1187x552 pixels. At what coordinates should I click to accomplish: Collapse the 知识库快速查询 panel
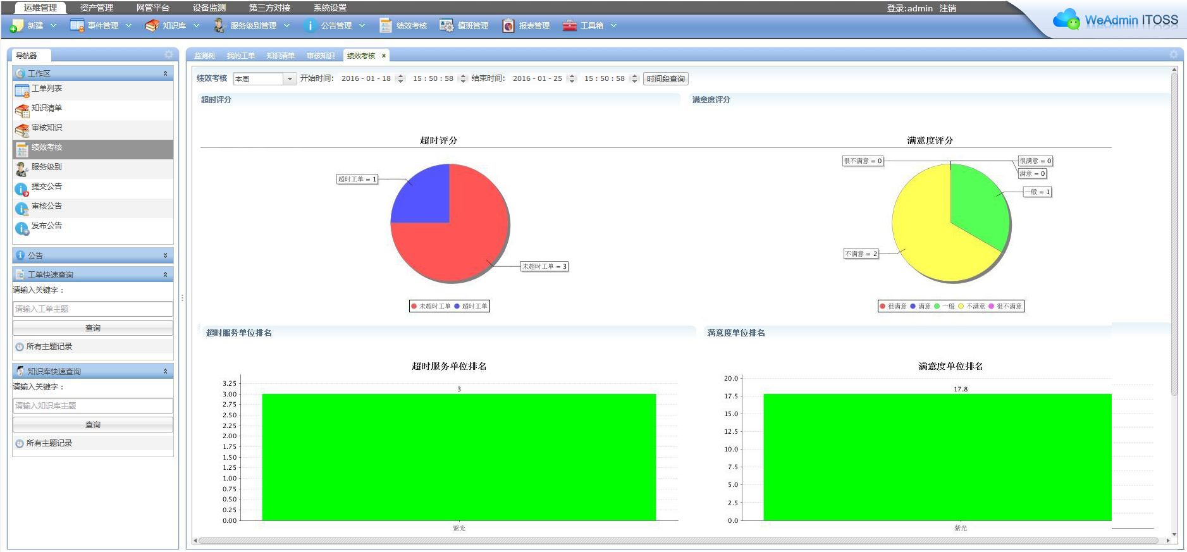coord(165,371)
